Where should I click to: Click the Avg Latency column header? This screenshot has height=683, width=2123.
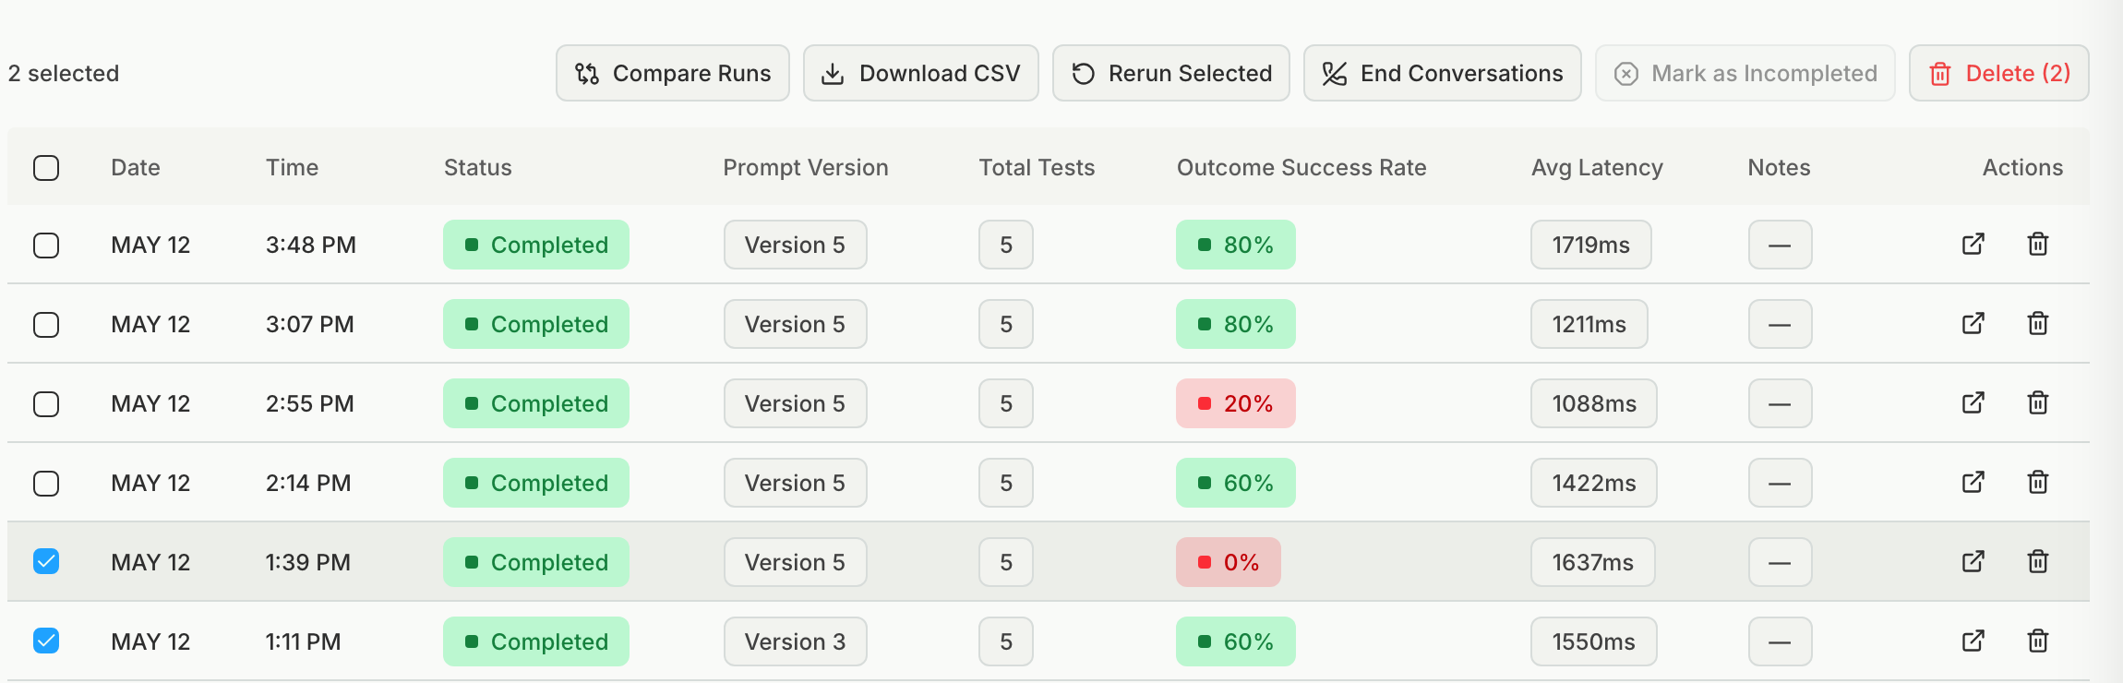pyautogui.click(x=1597, y=167)
